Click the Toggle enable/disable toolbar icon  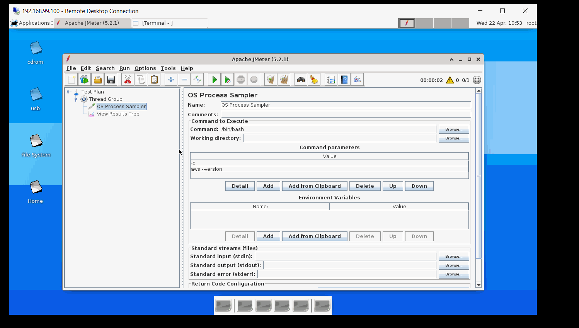tap(197, 80)
